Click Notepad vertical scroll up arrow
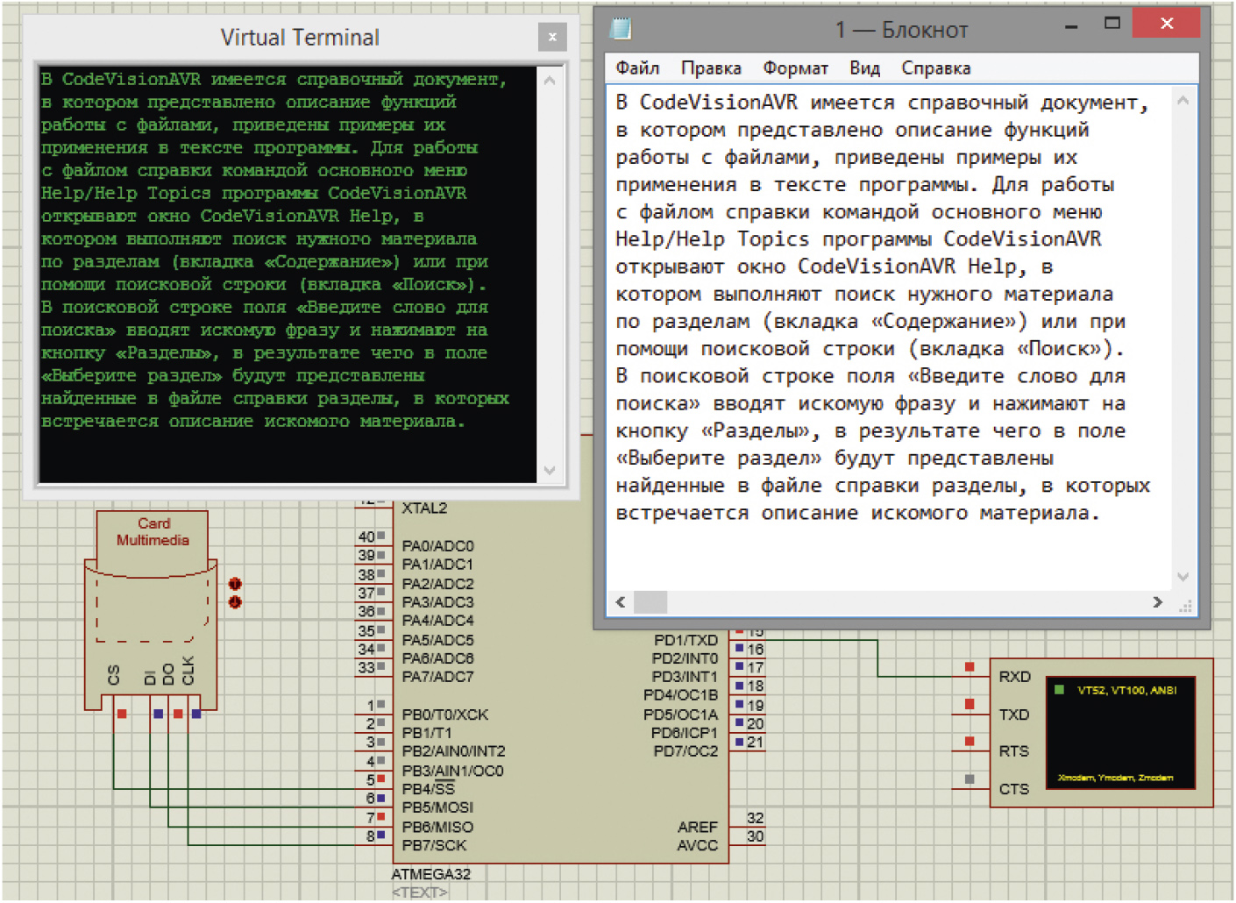The height and width of the screenshot is (903, 1236). (1183, 101)
